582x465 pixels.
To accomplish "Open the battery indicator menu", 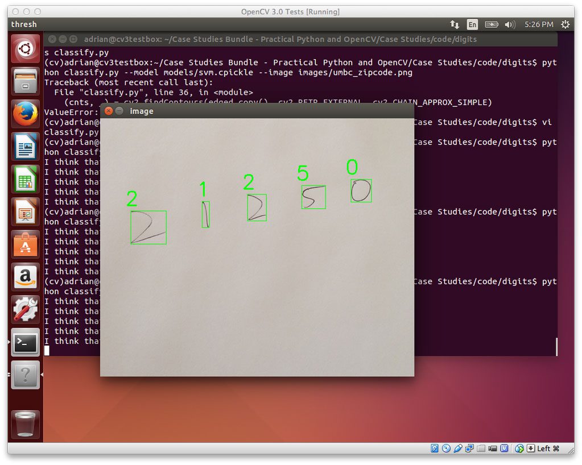I will click(492, 24).
